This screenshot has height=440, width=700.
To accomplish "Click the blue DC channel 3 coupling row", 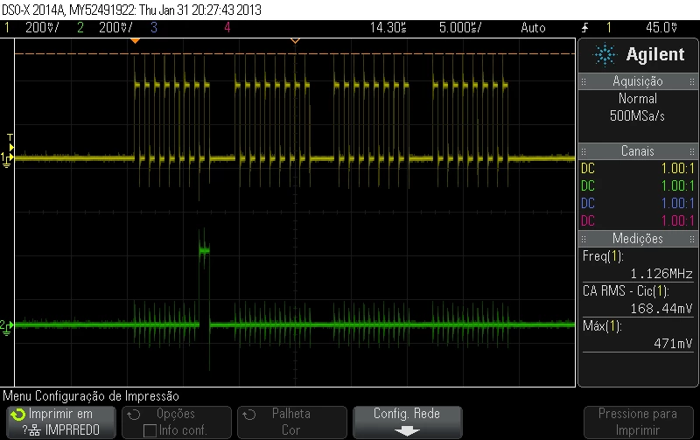I will (x=638, y=204).
